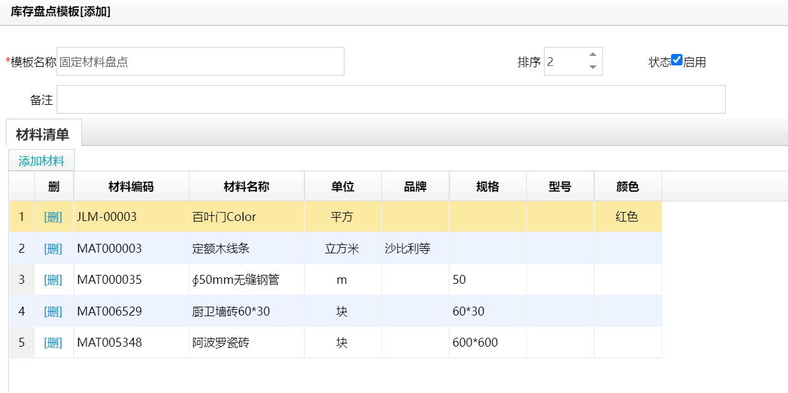The height and width of the screenshot is (393, 788).
Task: Delete row 4 厨卫墙砖 via [删]
Action: pyautogui.click(x=53, y=312)
